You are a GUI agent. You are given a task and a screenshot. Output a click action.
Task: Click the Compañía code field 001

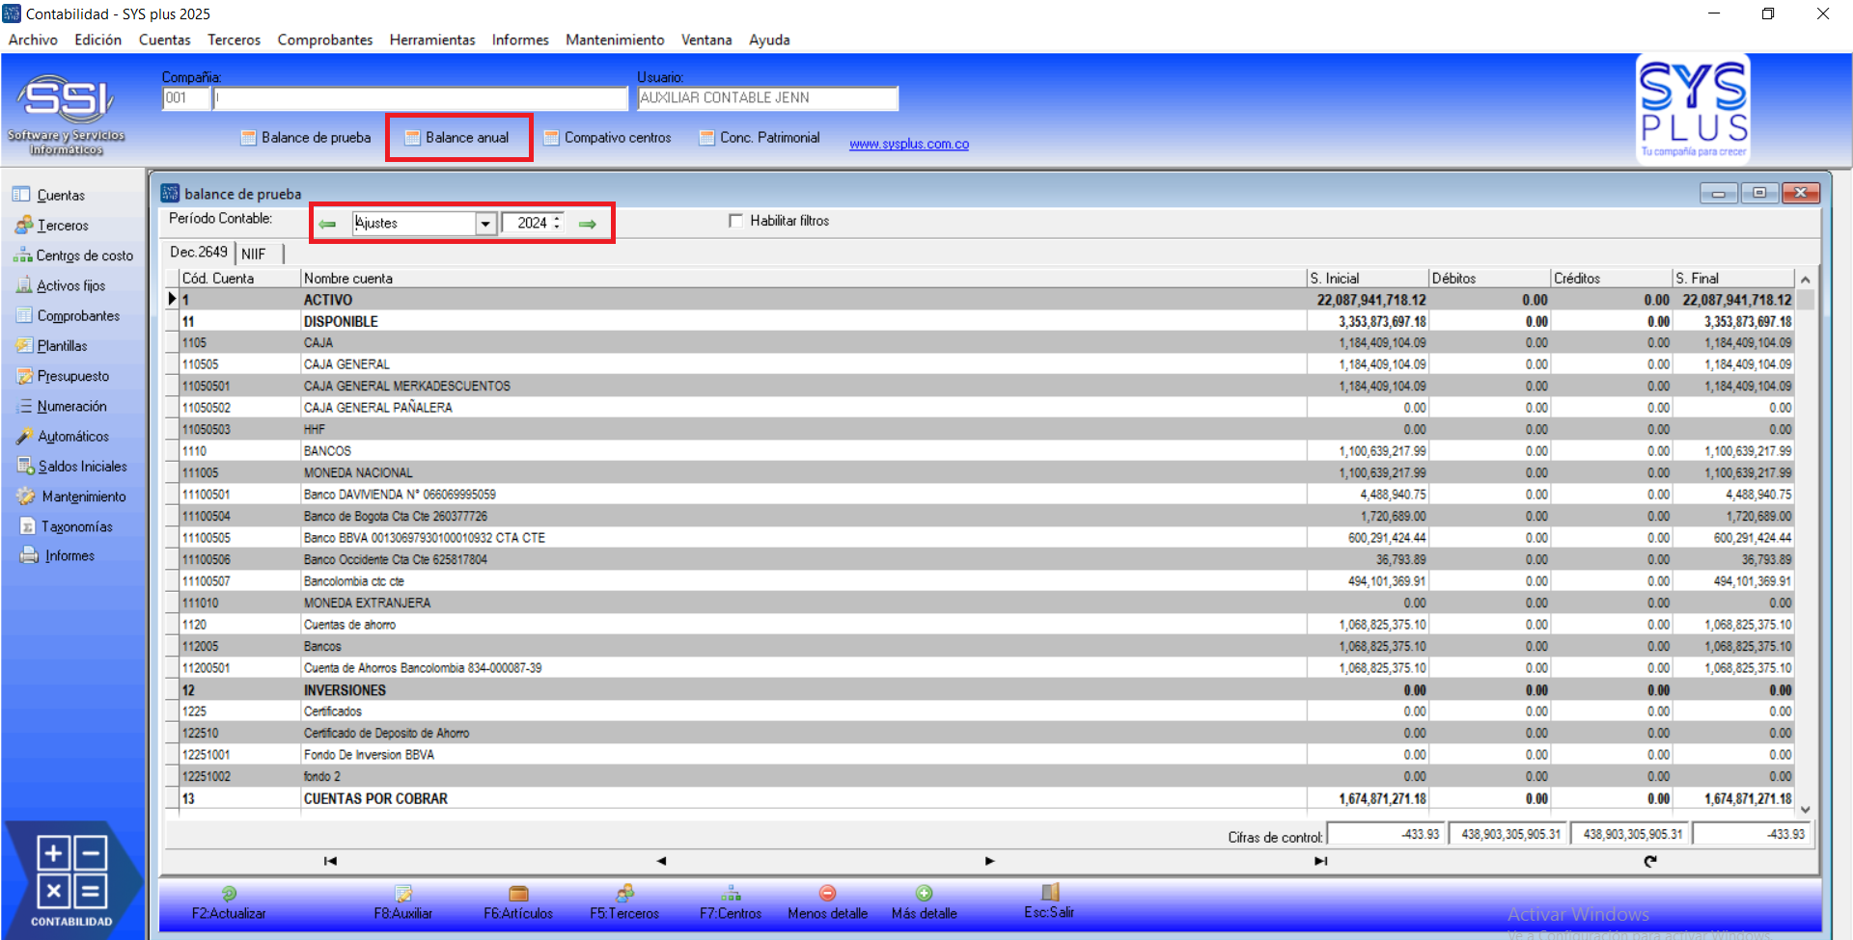(x=186, y=98)
